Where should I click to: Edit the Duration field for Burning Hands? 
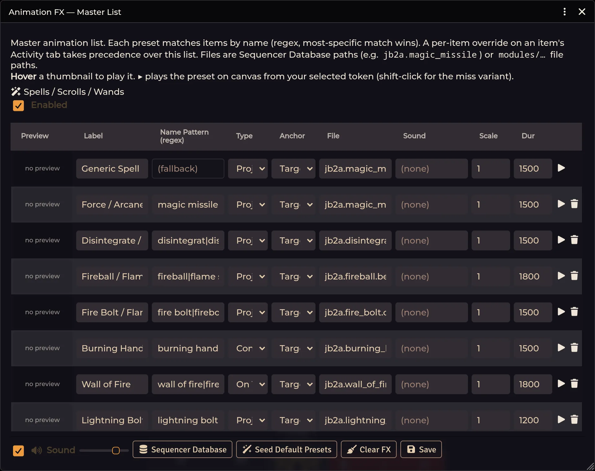click(533, 348)
